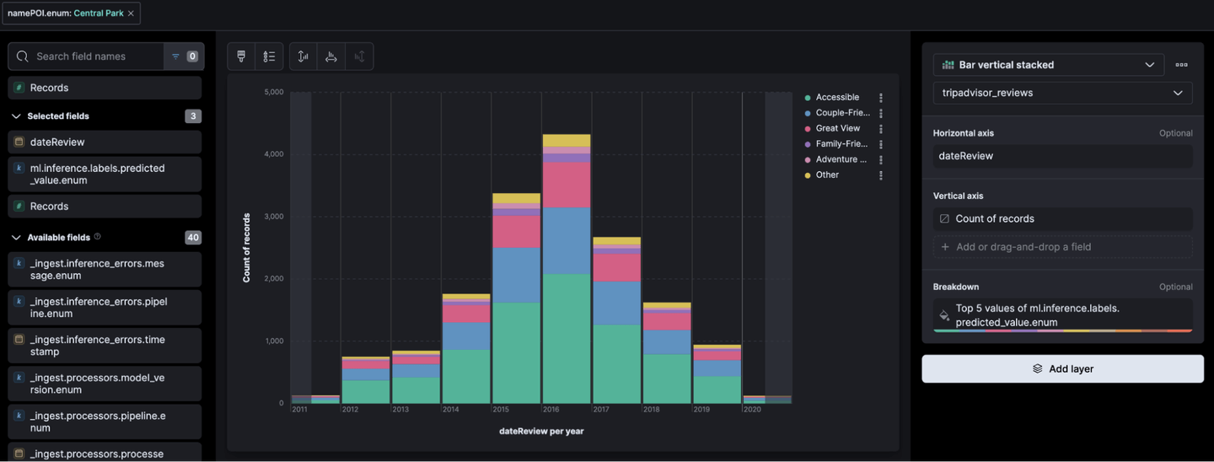Collapse the Selected fields section

16,116
